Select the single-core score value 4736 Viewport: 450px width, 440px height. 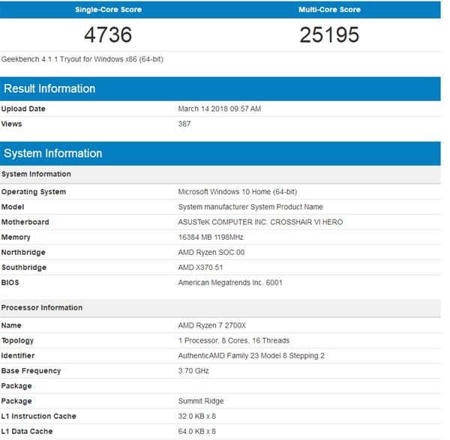pos(108,34)
